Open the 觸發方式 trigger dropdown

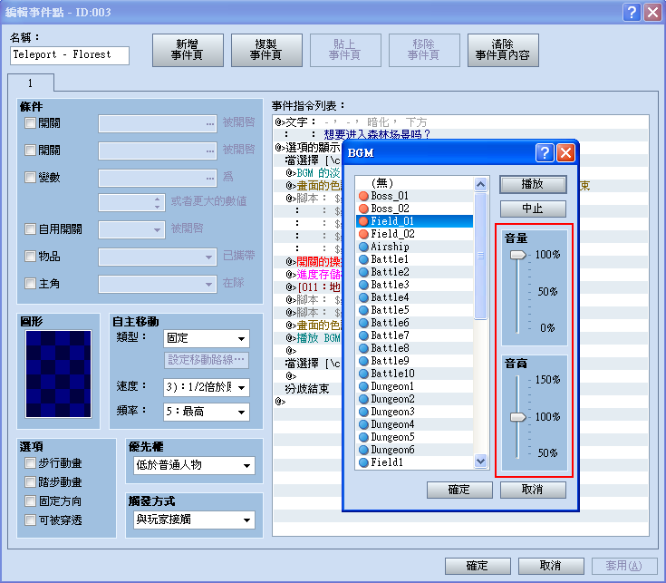194,520
